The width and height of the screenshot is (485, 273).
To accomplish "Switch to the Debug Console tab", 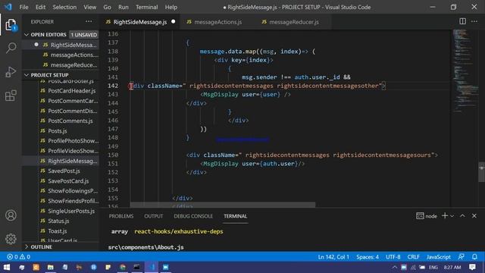I will click(x=193, y=216).
